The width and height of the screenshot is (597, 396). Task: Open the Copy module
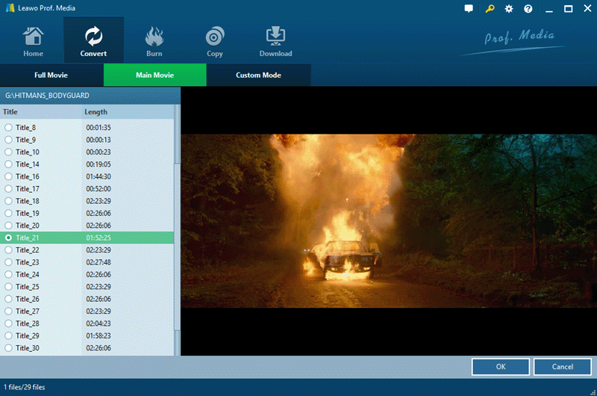[x=215, y=41]
